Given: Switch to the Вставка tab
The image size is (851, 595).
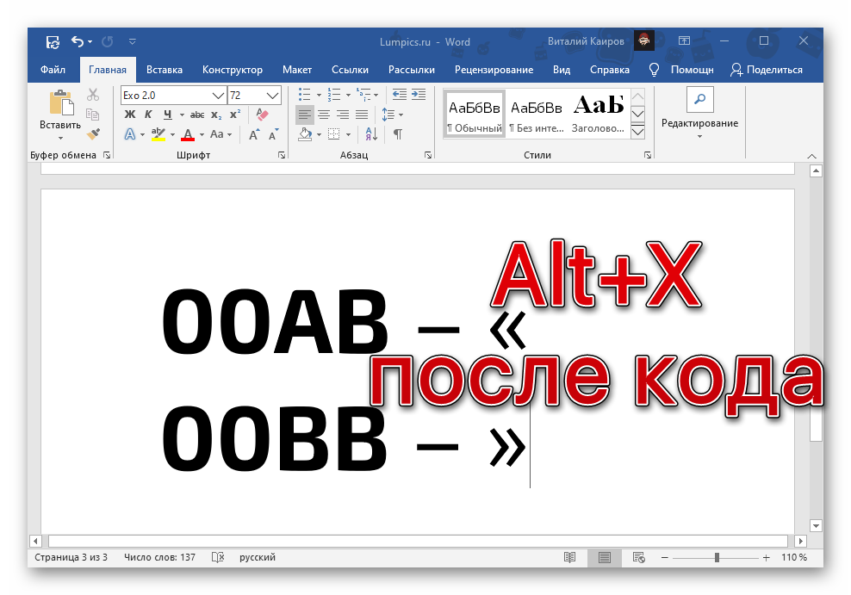Looking at the screenshot, I should pos(164,70).
